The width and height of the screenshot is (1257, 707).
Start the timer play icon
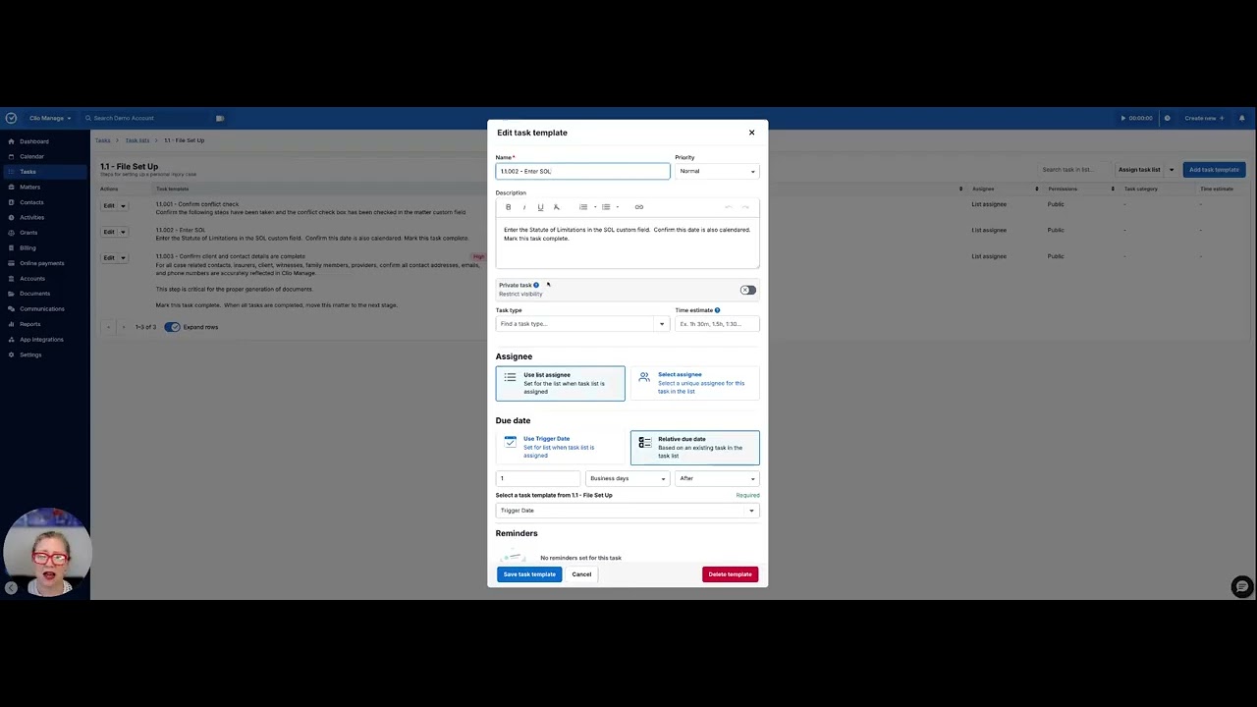[x=1122, y=118]
